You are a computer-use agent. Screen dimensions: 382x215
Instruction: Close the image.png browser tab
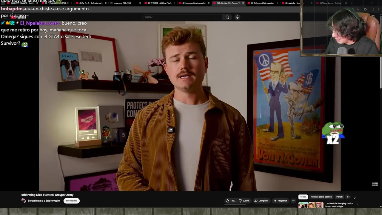point(140,3)
